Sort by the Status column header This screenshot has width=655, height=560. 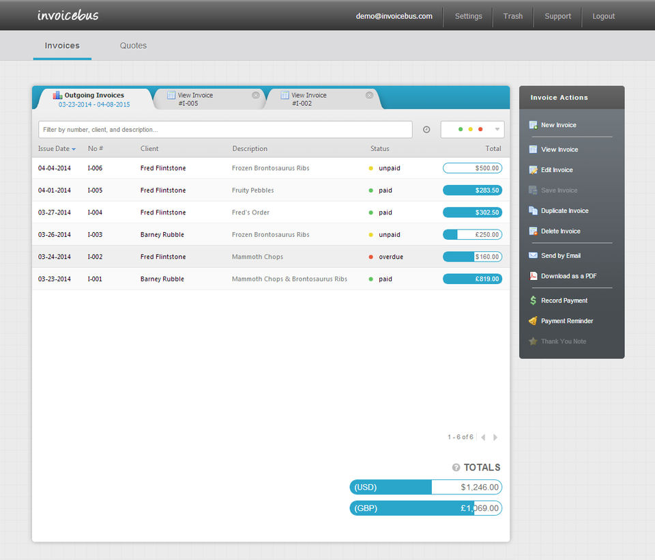click(380, 148)
